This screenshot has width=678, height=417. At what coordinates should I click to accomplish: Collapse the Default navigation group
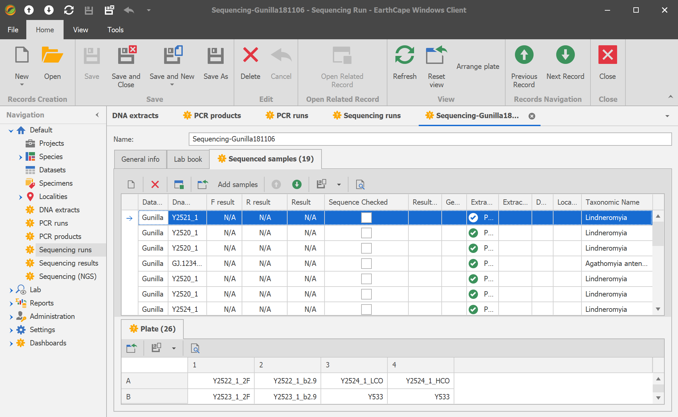11,130
